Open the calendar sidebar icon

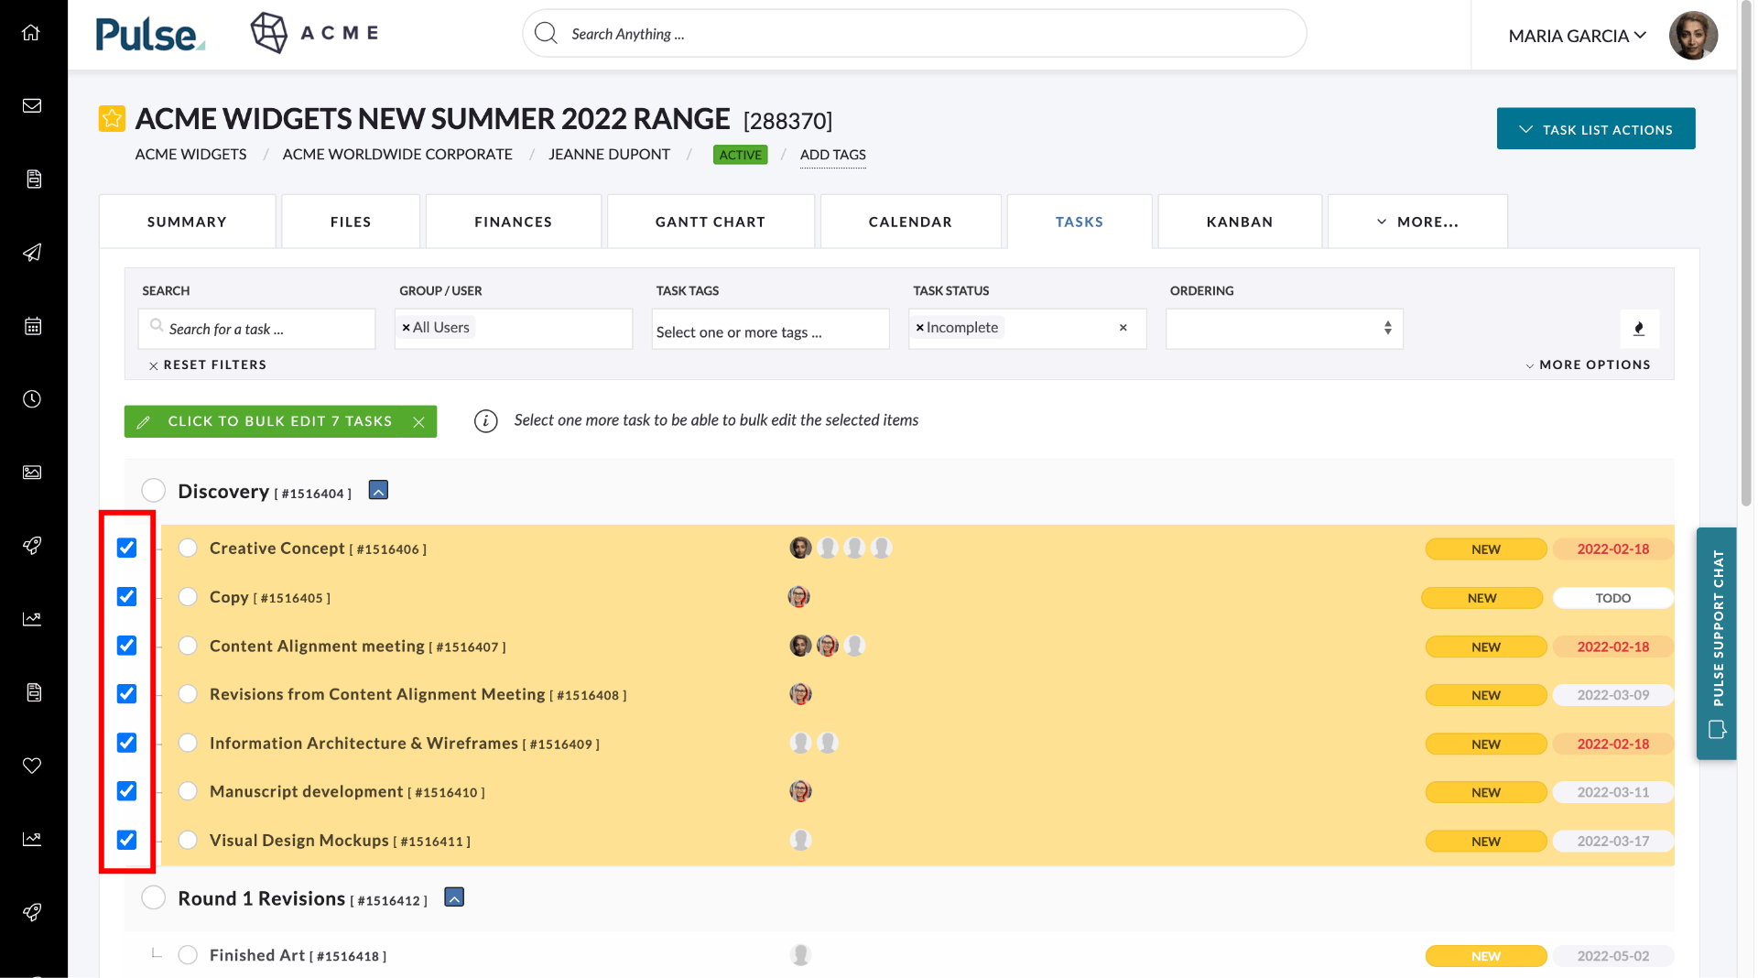coord(32,326)
